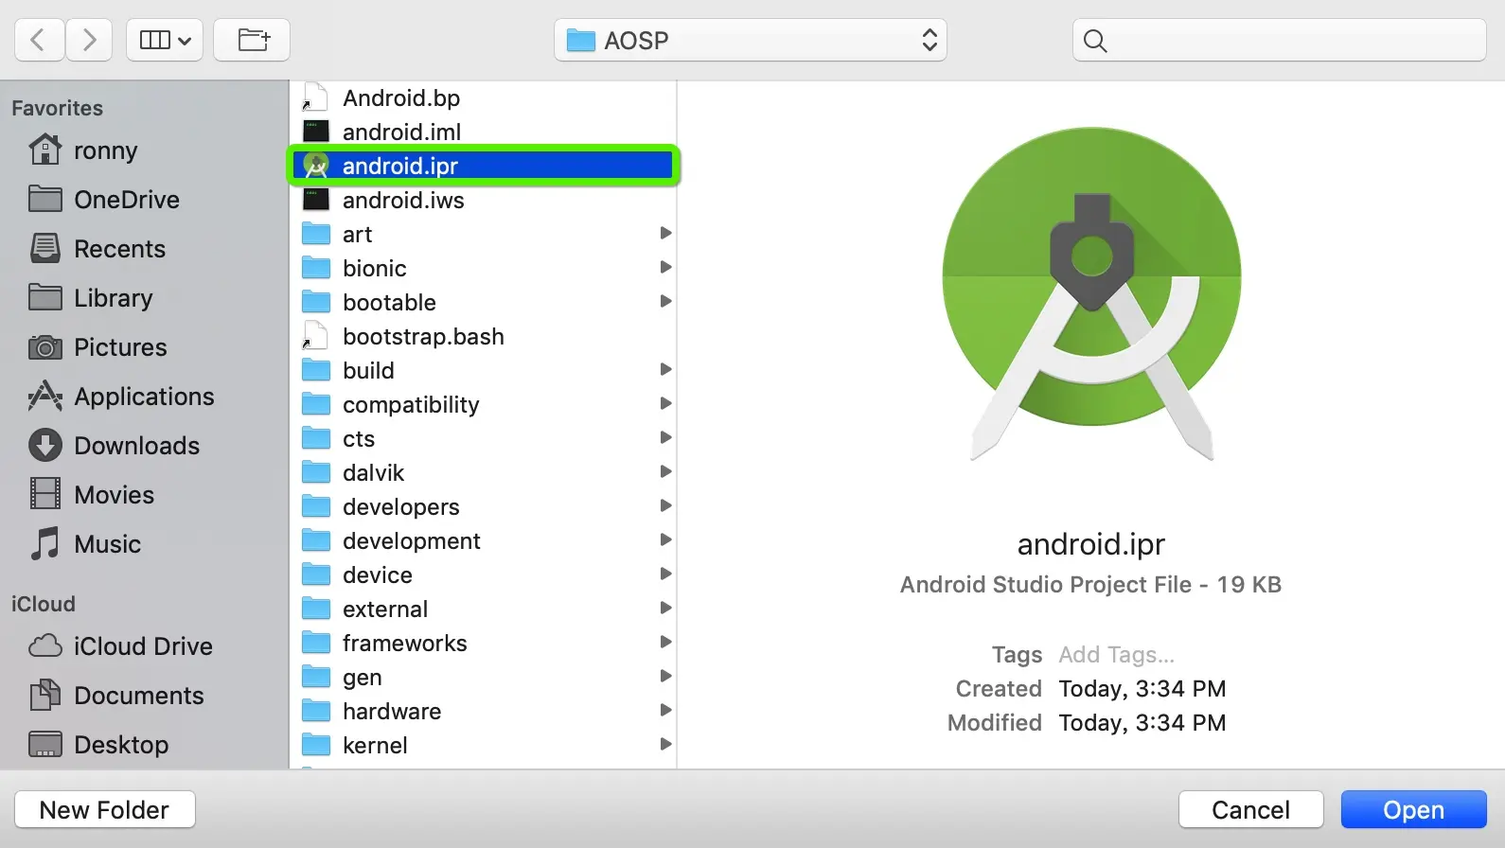This screenshot has height=848, width=1505.
Task: Expand the cts folder arrow
Action: coord(665,437)
